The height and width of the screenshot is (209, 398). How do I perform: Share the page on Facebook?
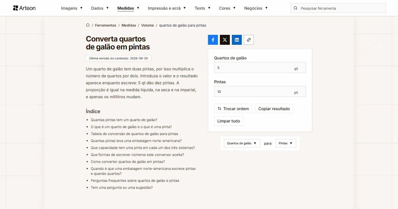click(x=213, y=40)
